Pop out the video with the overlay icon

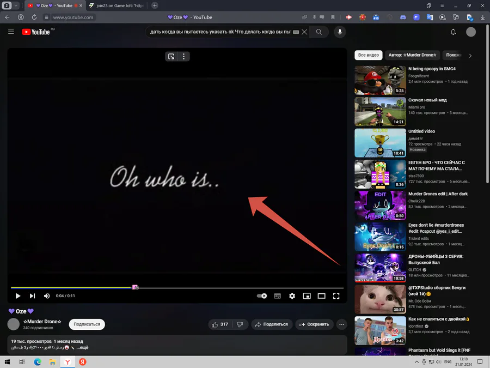[171, 56]
